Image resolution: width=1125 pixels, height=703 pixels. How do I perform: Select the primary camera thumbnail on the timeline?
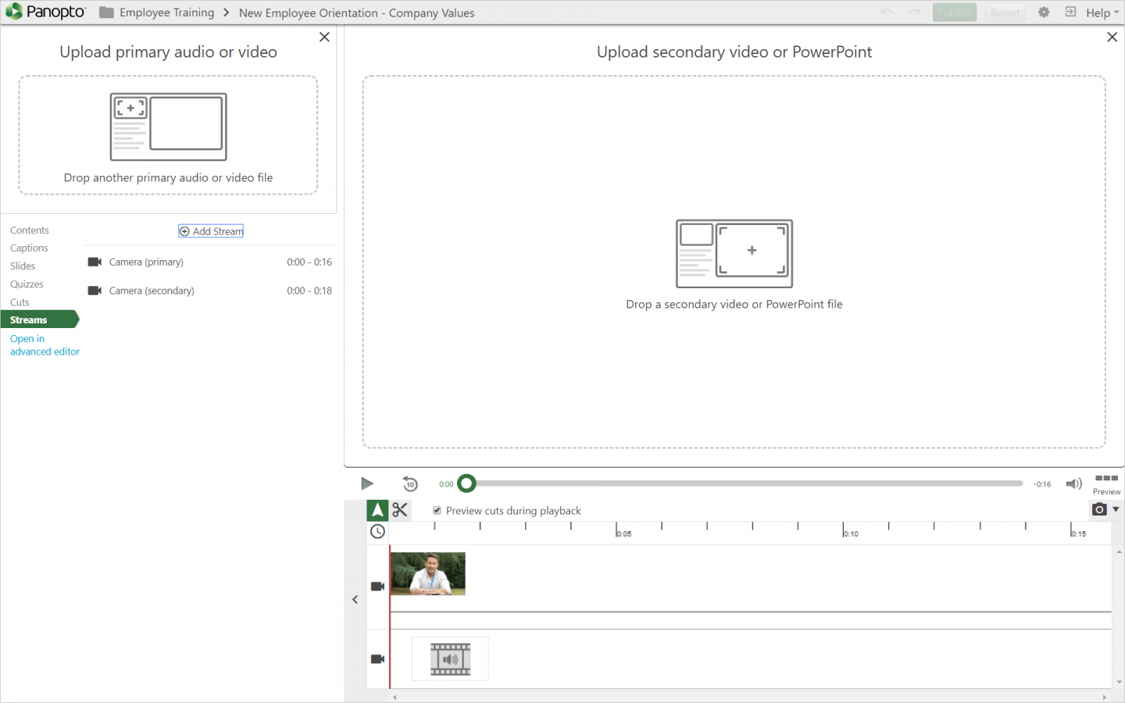tap(428, 573)
